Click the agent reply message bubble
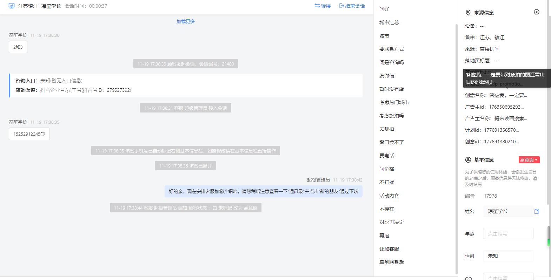The height and width of the screenshot is (280, 551). click(264, 191)
